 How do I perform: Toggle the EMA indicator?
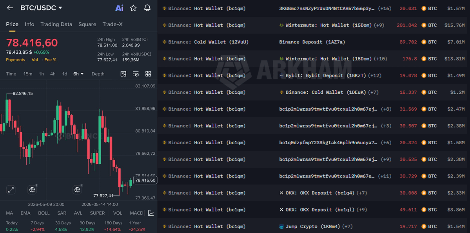pyautogui.click(x=25, y=213)
